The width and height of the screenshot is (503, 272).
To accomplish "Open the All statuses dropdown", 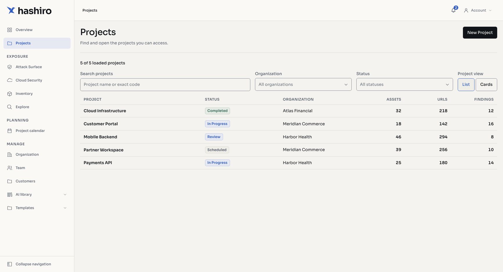I will tap(405, 84).
